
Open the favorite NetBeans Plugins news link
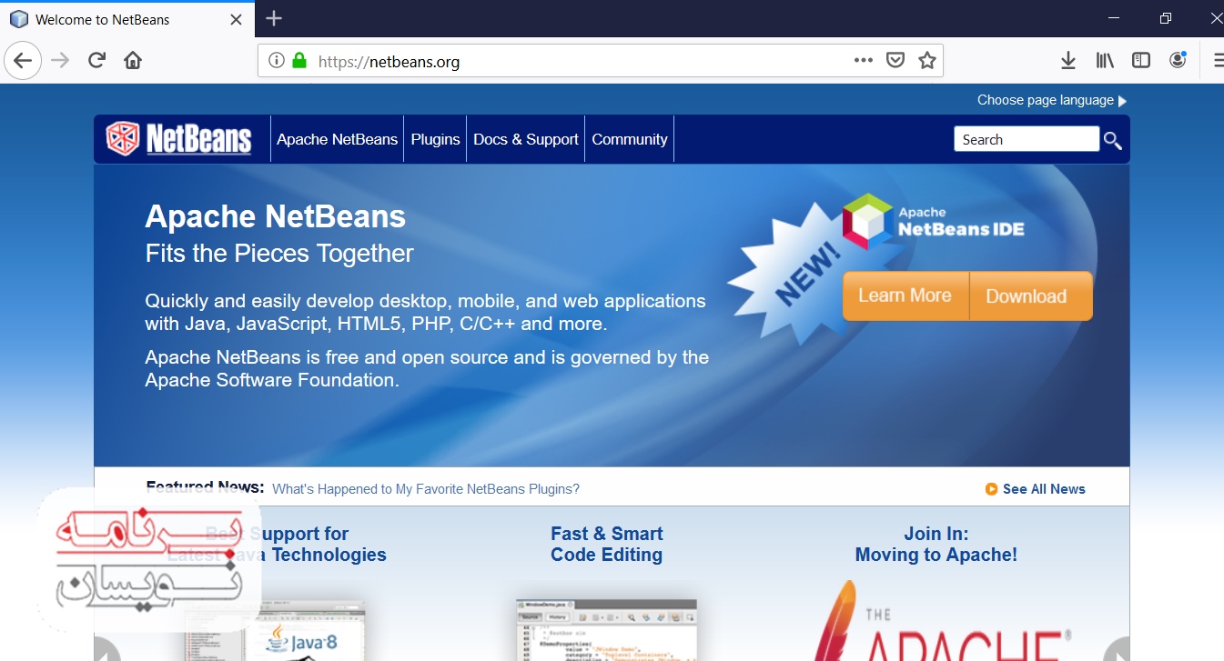click(x=426, y=489)
